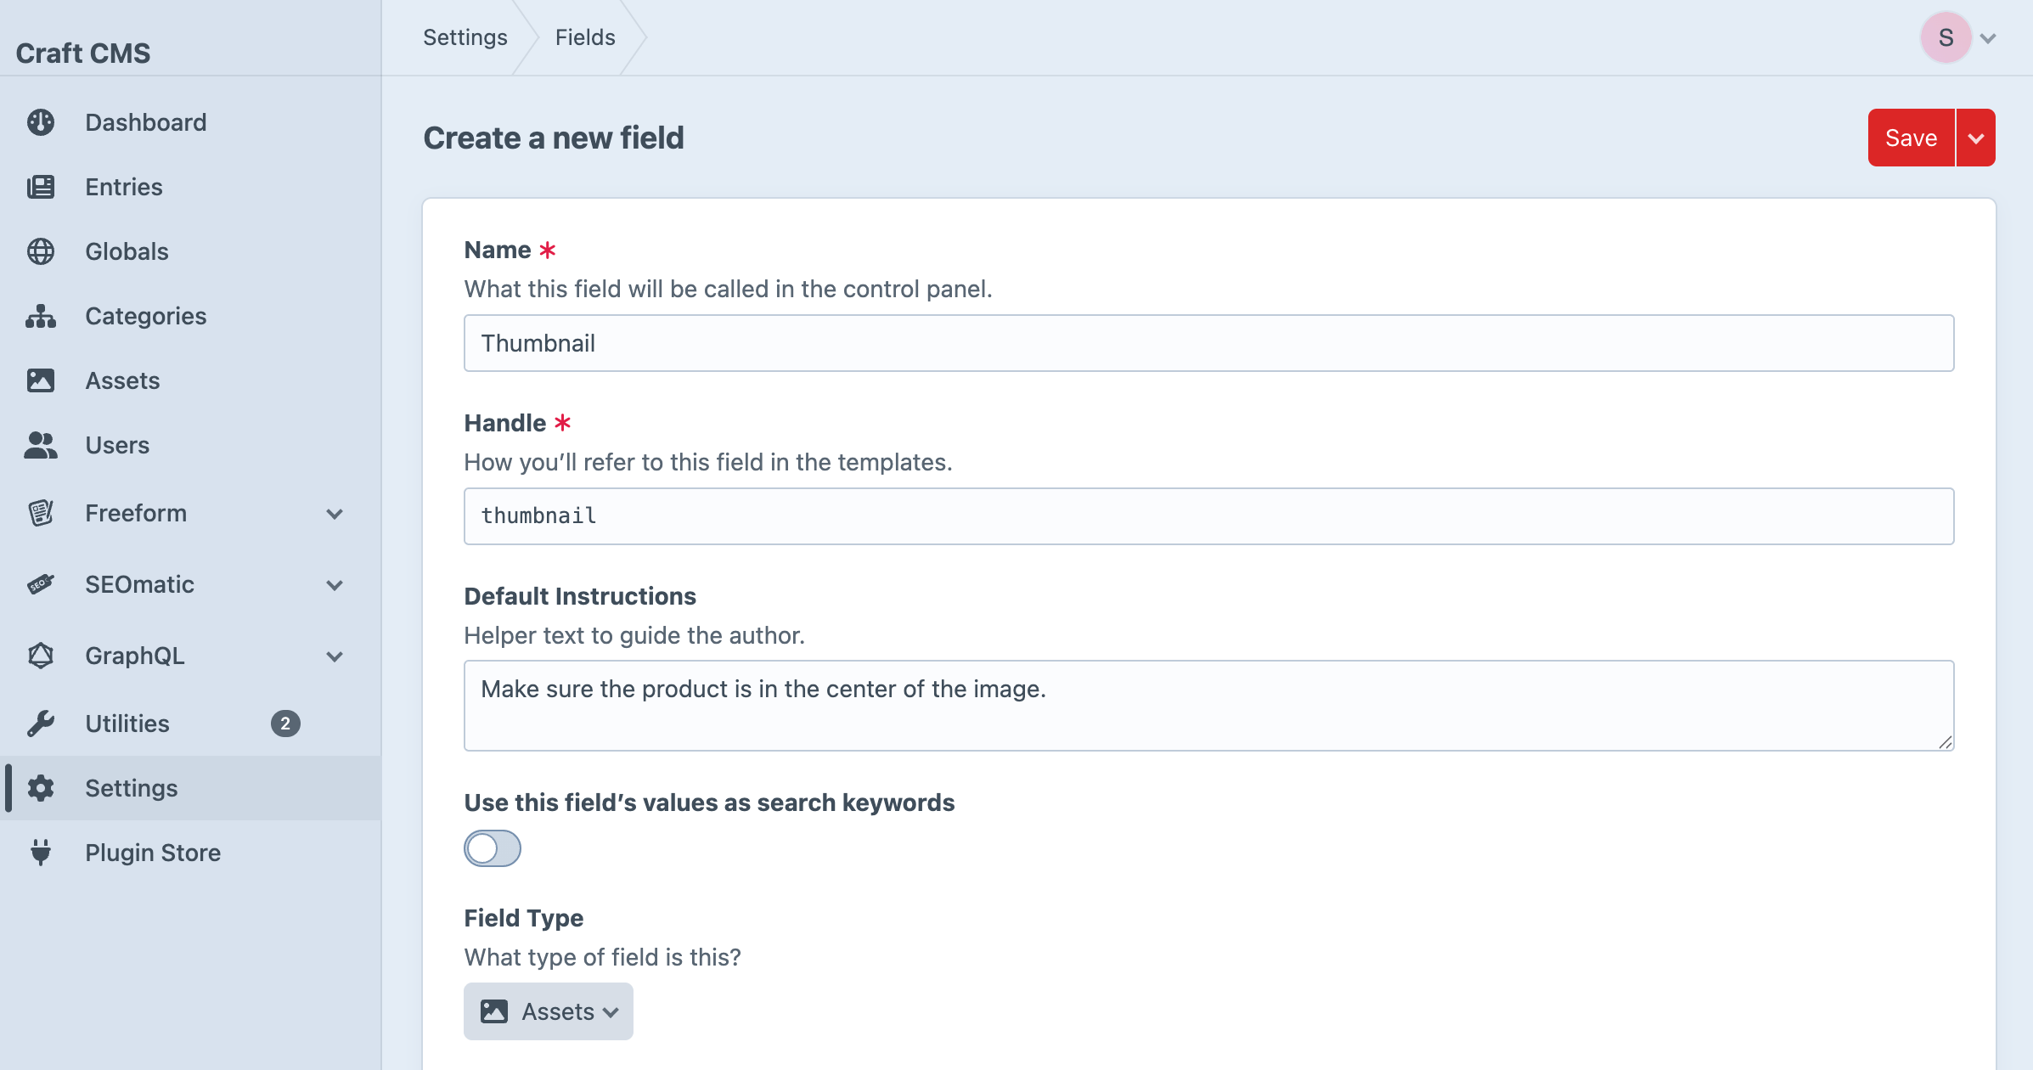Viewport: 2033px width, 1070px height.
Task: Expand the SEOmatic submenu chevron
Action: (x=335, y=585)
